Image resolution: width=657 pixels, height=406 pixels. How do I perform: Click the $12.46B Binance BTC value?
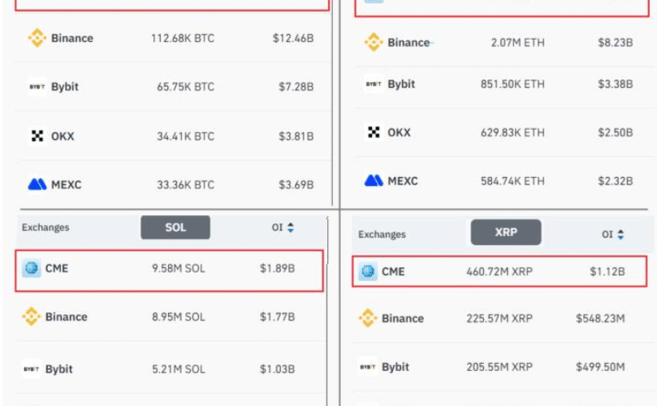click(292, 38)
